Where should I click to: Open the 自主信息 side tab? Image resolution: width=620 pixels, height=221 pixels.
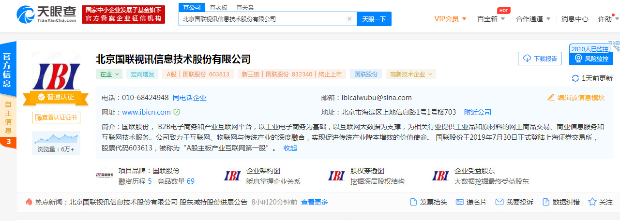[8, 118]
